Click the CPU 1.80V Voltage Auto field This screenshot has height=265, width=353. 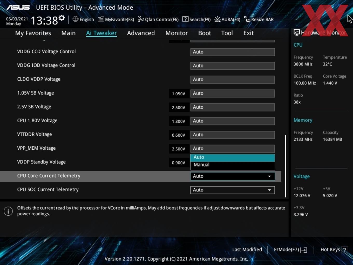coord(233,121)
